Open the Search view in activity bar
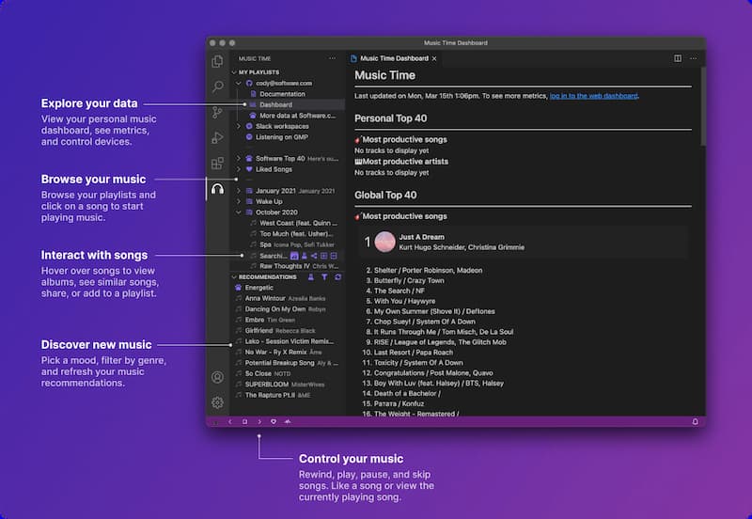This screenshot has height=519, width=752. pyautogui.click(x=217, y=86)
